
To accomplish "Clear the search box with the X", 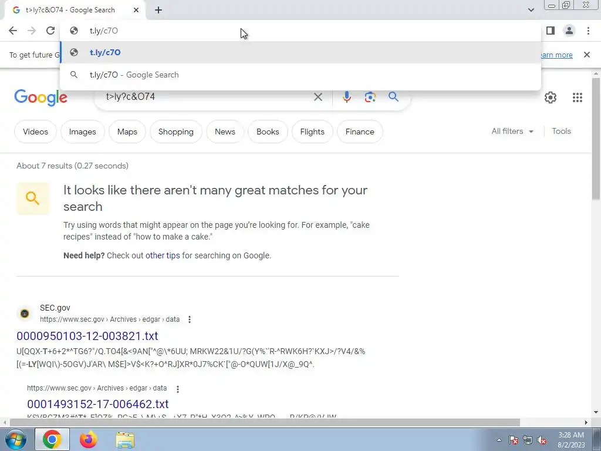I will tap(318, 97).
